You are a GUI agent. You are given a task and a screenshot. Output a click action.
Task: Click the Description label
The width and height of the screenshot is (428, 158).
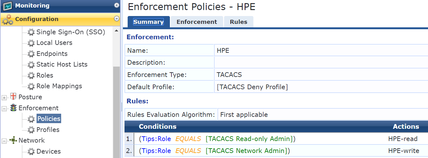point(146,63)
